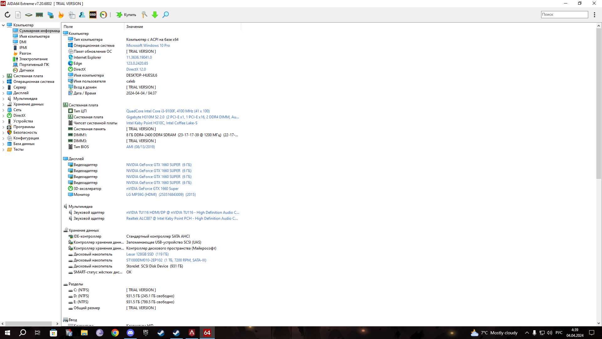This screenshot has height=339, width=602.
Task: Click the keys license toolbar icon
Action: (145, 14)
